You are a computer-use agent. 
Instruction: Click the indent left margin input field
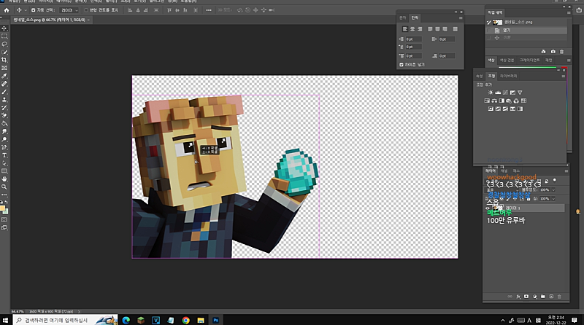click(x=413, y=39)
